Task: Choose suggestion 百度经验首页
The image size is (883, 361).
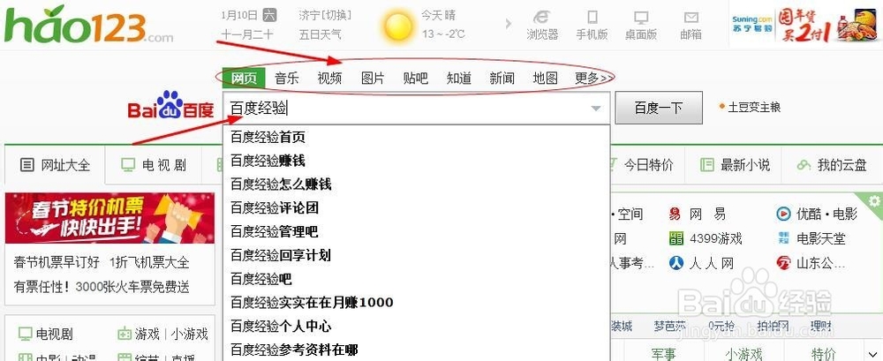Action: (416, 137)
